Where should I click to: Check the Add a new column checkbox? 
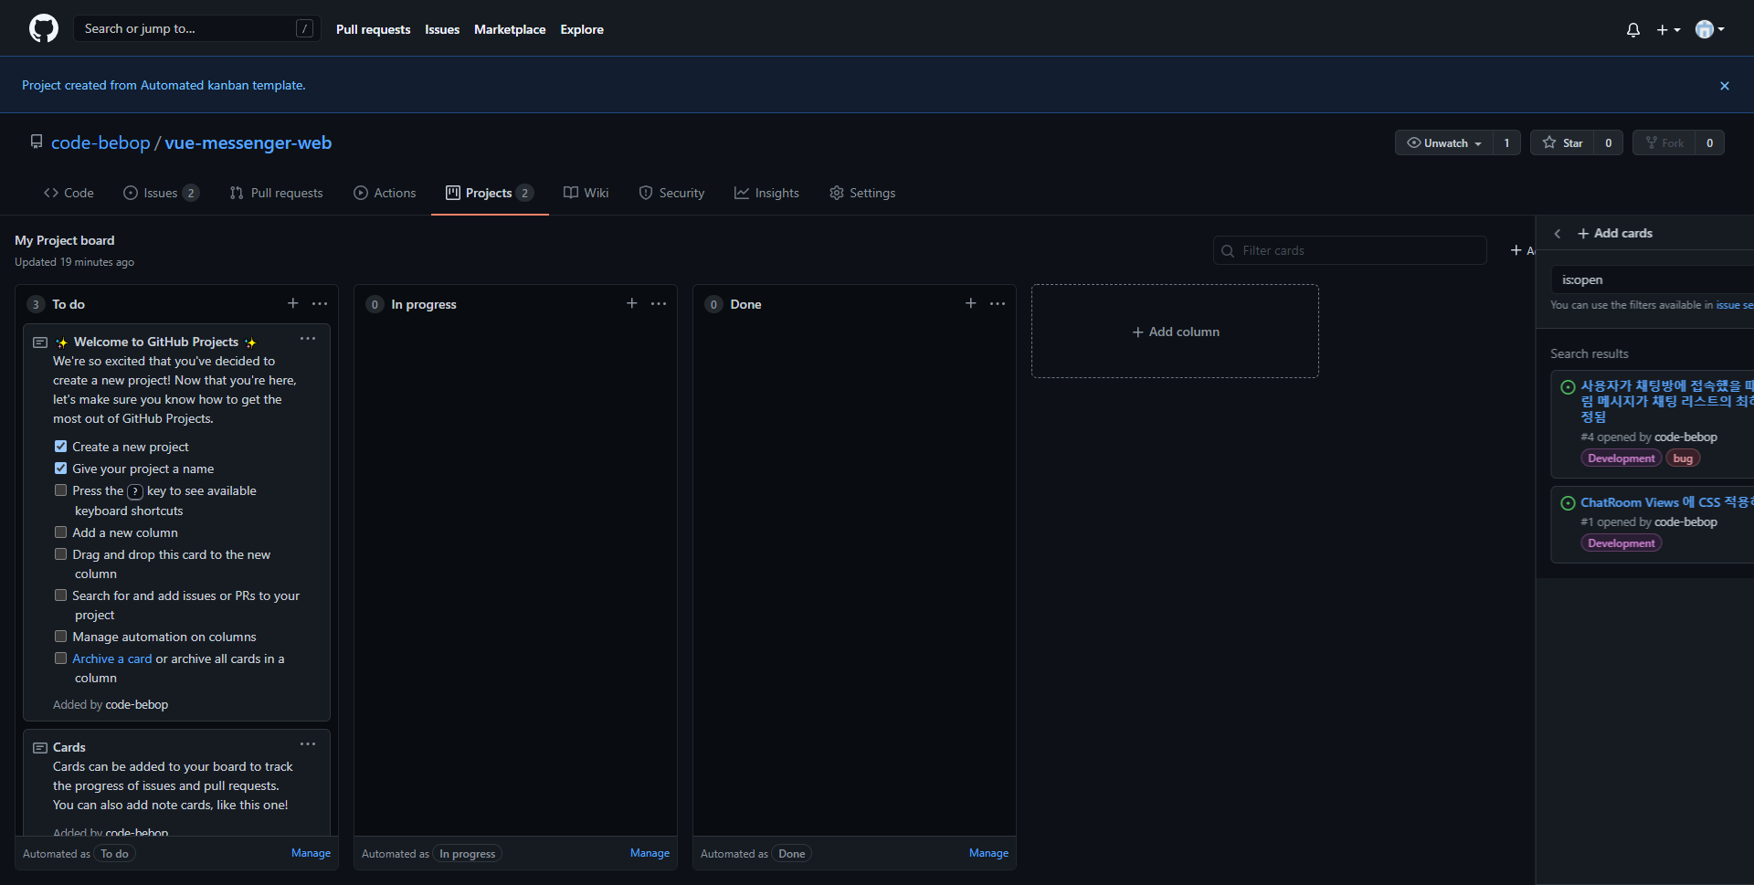pyautogui.click(x=61, y=532)
